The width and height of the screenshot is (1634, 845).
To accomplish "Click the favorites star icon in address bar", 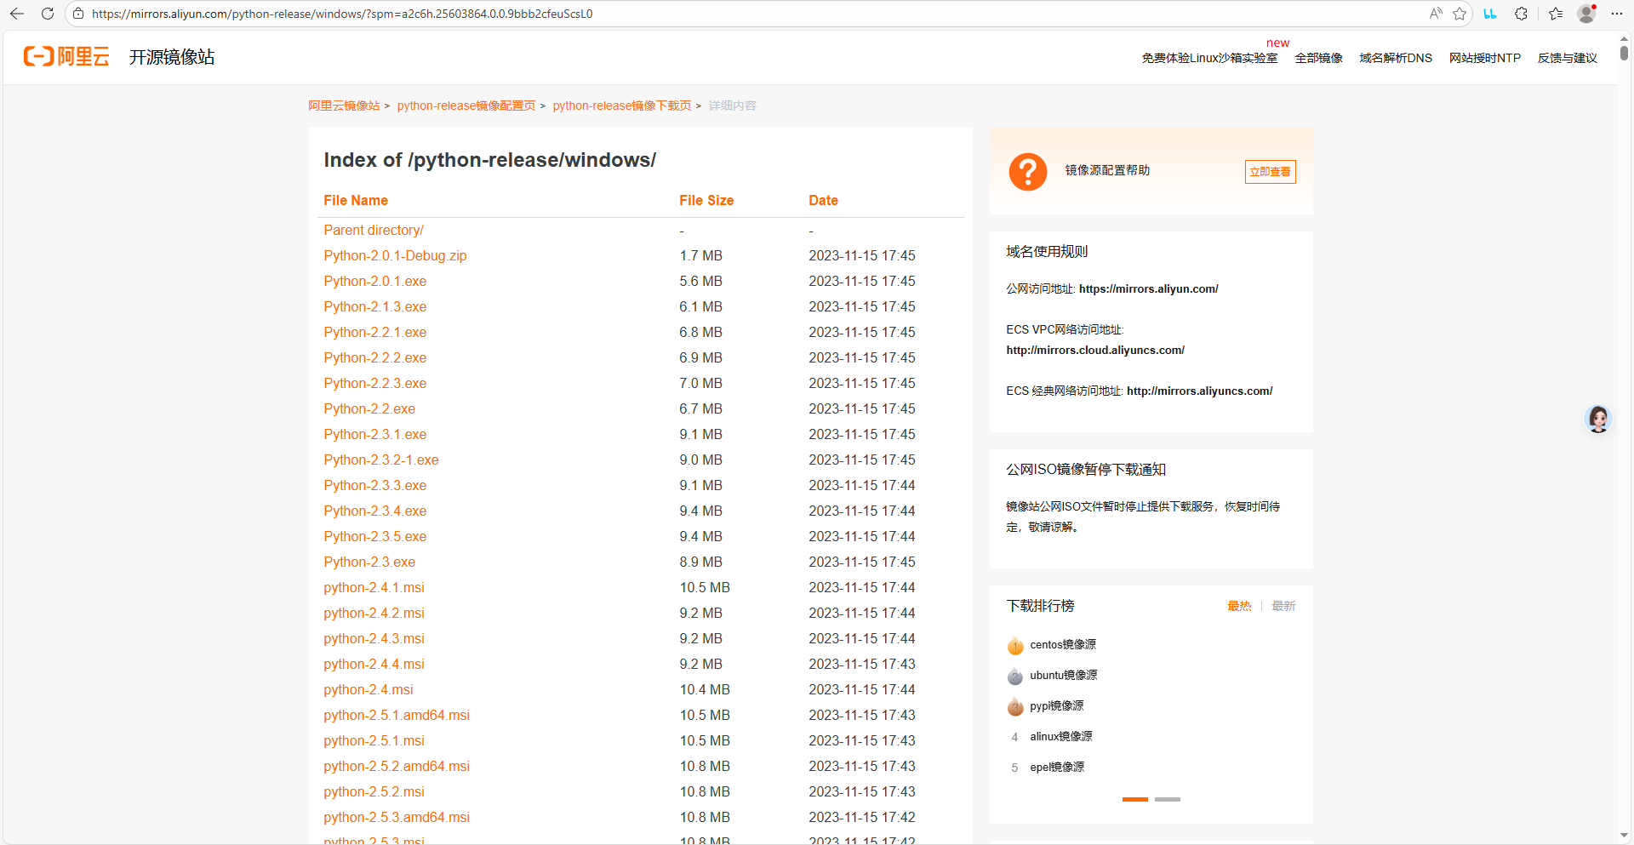I will (x=1460, y=14).
